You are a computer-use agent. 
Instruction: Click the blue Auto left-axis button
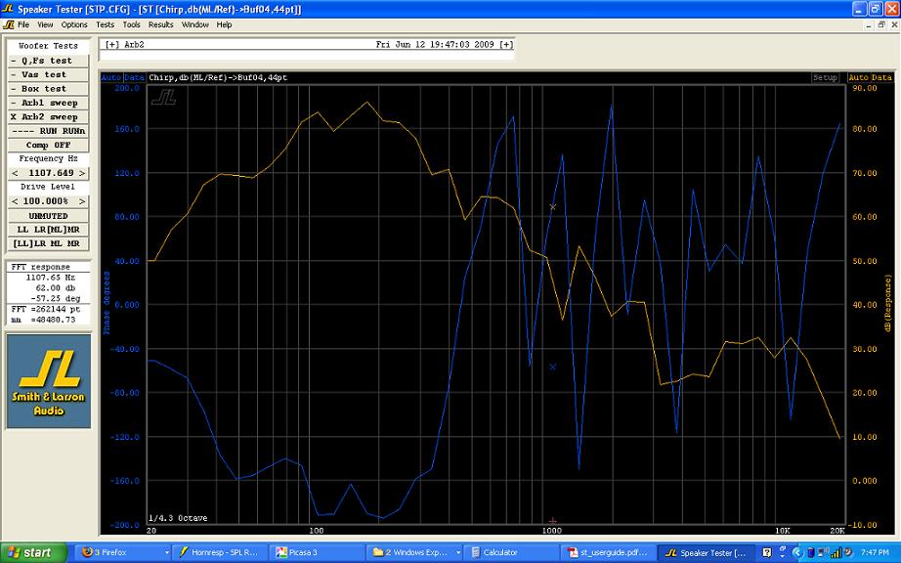(111, 77)
